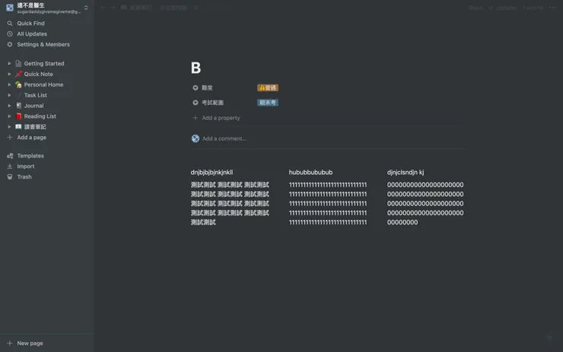
Task: Click the Getting Started page icon
Action: (18, 64)
